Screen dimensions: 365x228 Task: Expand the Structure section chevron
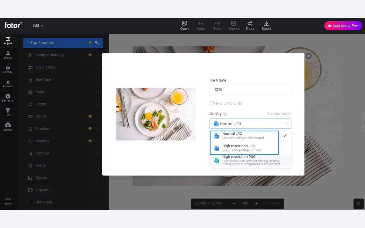pyautogui.click(x=98, y=129)
